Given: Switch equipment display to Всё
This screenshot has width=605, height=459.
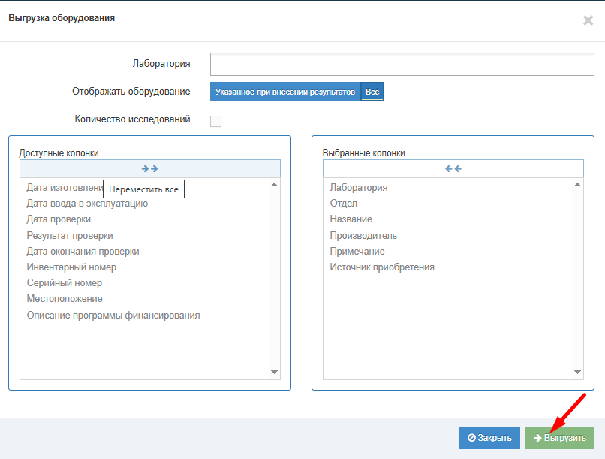Looking at the screenshot, I should click(372, 92).
